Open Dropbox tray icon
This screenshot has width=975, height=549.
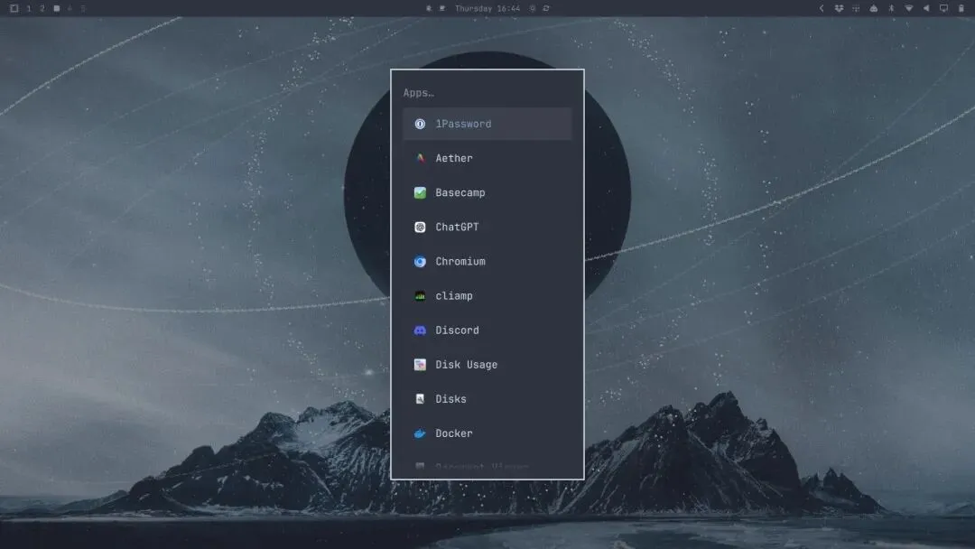coord(839,8)
